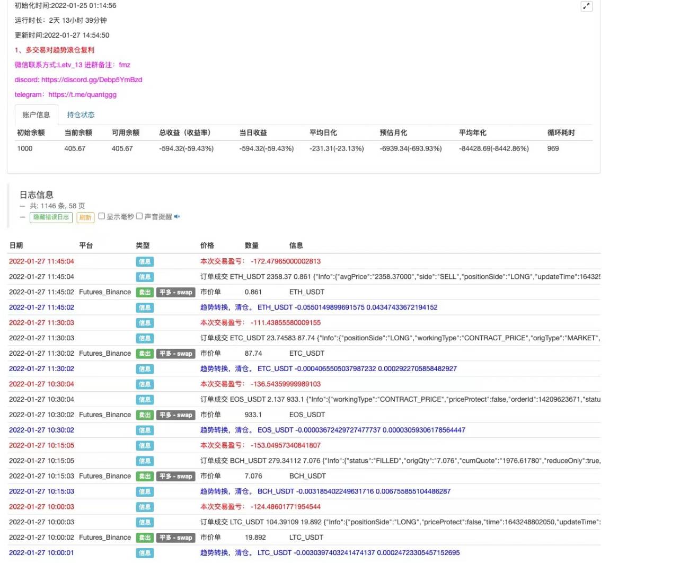Open the t.me/quantggg telegram link
Image resolution: width=689 pixels, height=563 pixels.
(82, 94)
